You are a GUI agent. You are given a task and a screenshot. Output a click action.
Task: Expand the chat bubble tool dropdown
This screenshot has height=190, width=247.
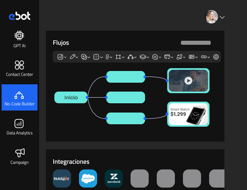point(161,57)
